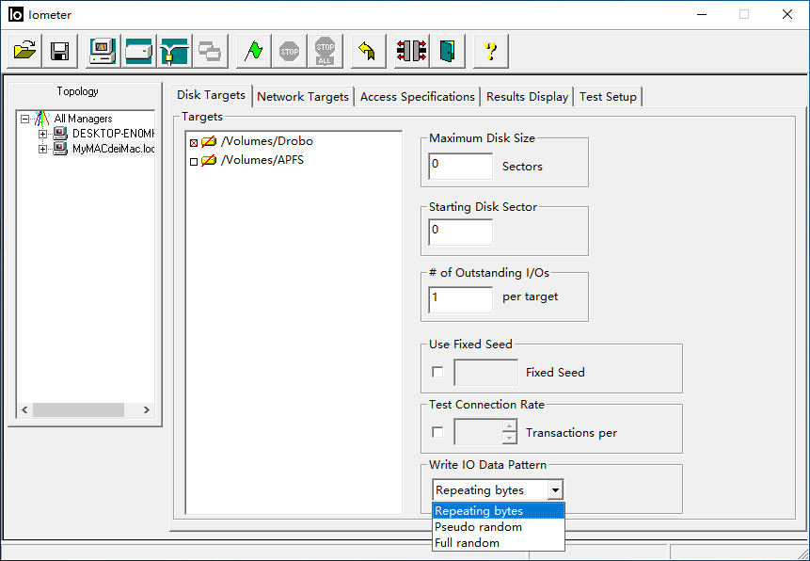Image resolution: width=810 pixels, height=561 pixels.
Task: Click the Iometer title bar logo
Action: [16, 14]
